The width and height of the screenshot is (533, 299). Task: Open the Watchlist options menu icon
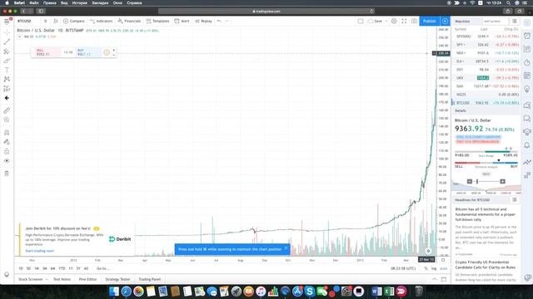(515, 22)
